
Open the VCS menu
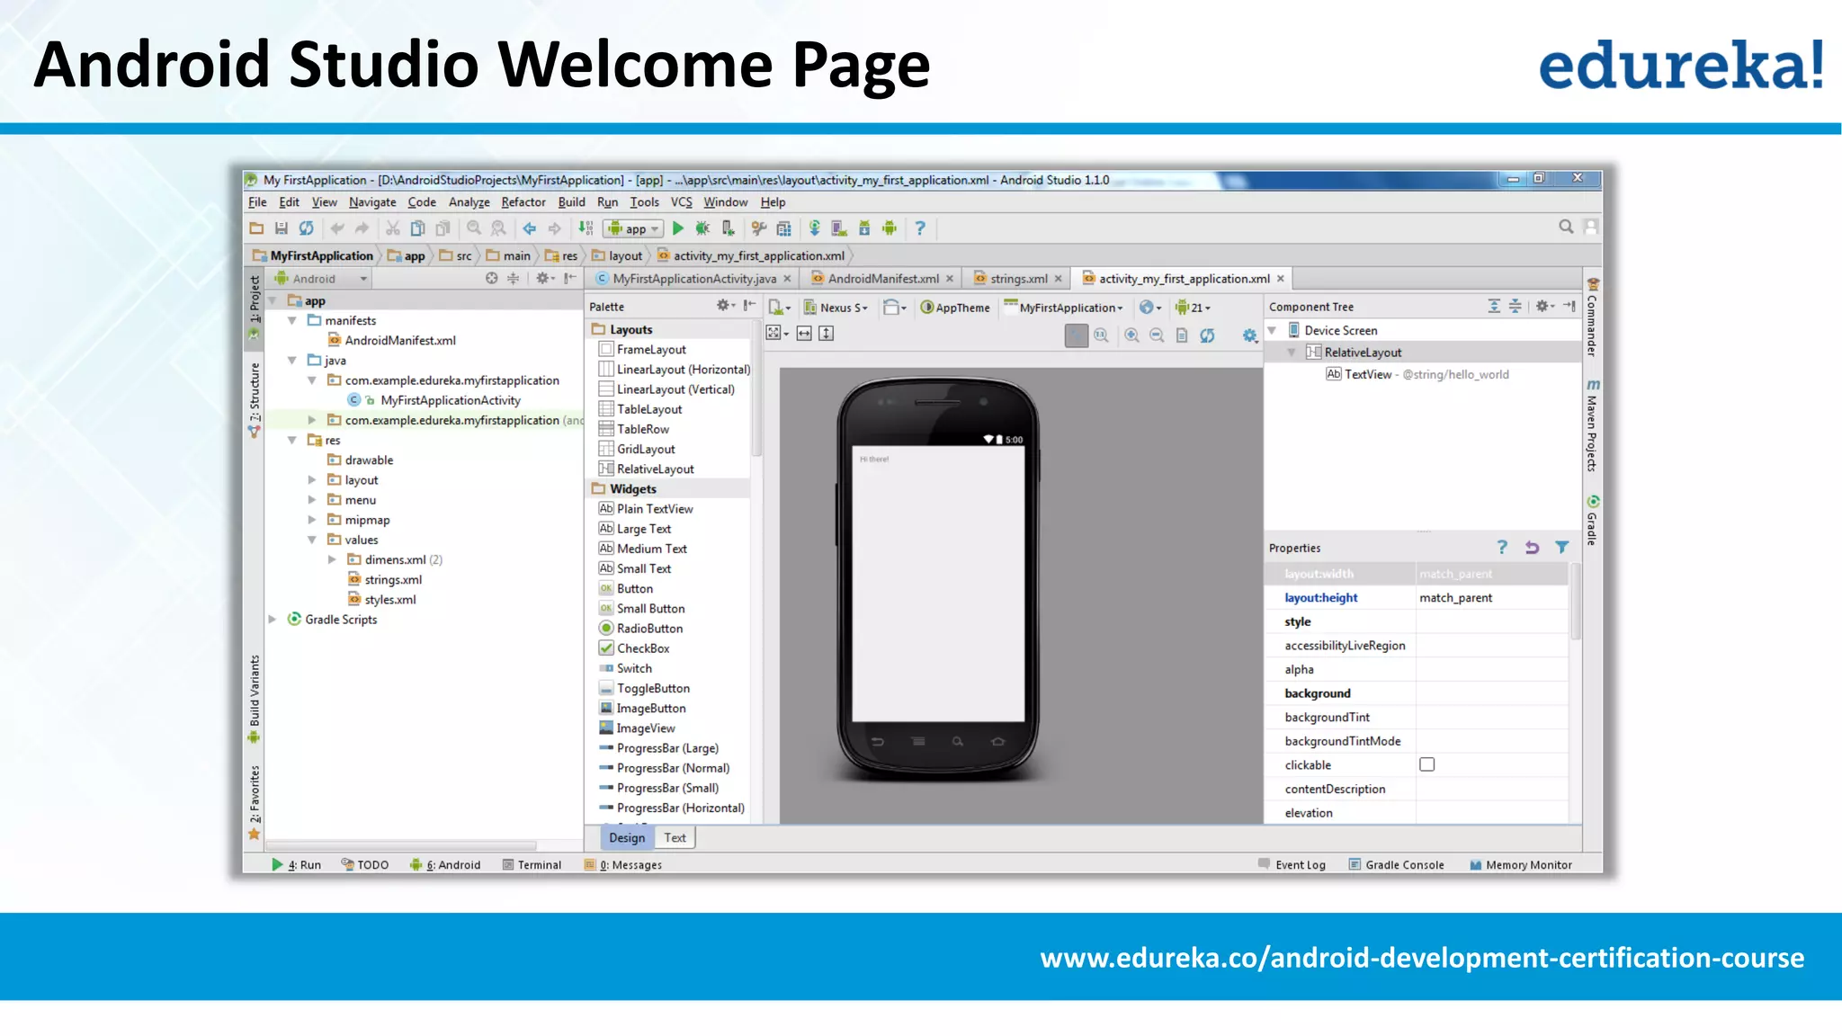coord(682,202)
